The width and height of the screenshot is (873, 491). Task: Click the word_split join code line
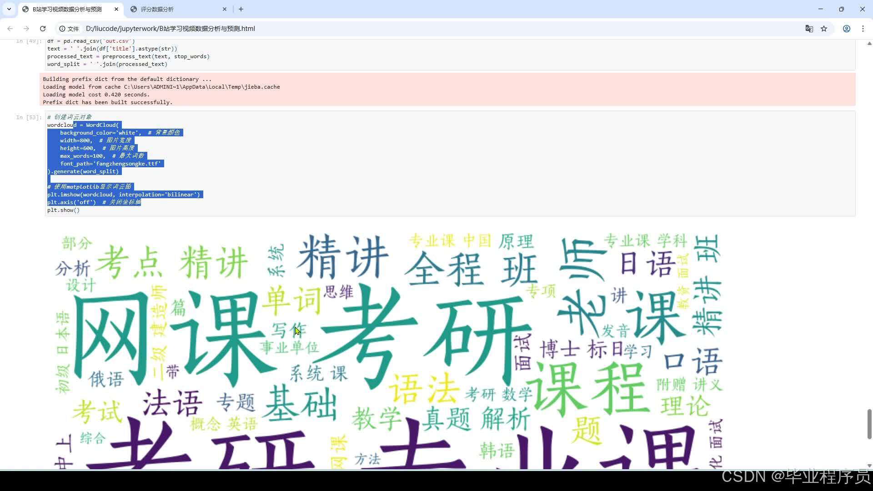tap(107, 64)
